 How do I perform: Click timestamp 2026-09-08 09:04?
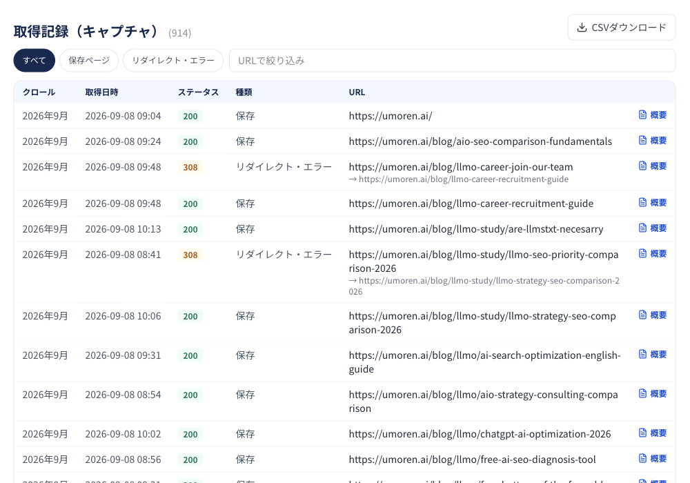123,116
